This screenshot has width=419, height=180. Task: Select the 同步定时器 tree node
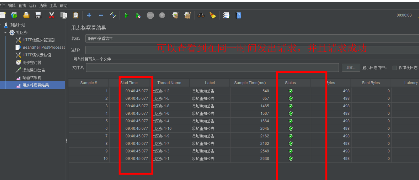32,63
